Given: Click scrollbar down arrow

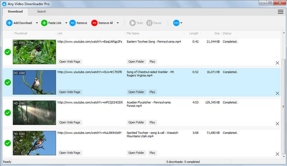Looking at the screenshot, I should 284,156.
